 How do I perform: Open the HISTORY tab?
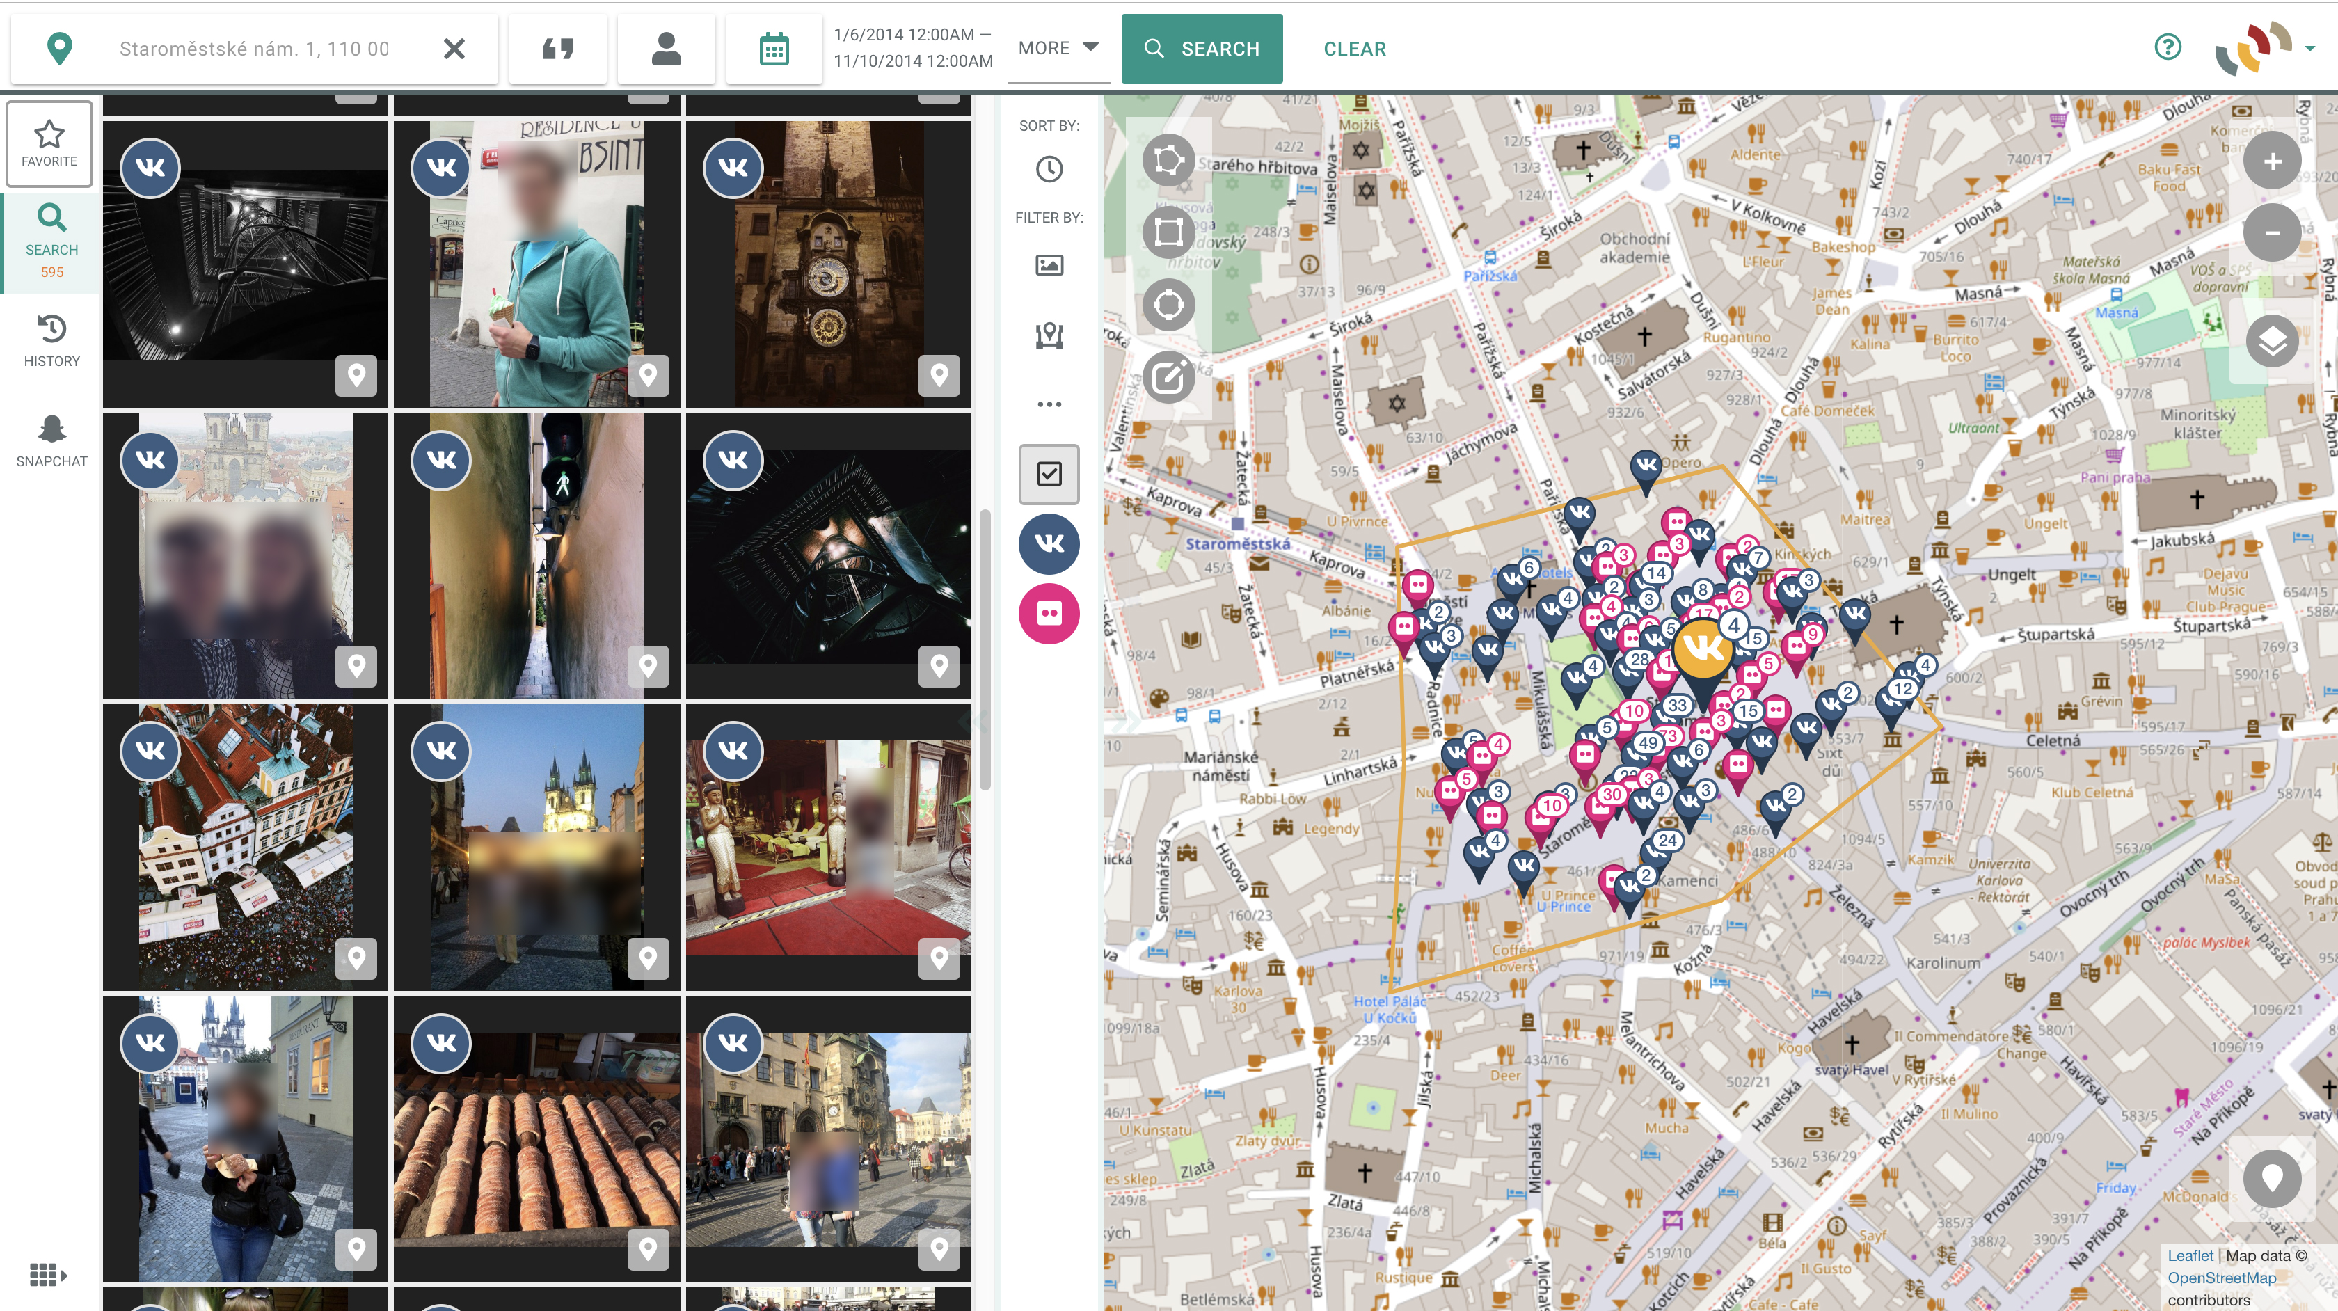tap(51, 340)
